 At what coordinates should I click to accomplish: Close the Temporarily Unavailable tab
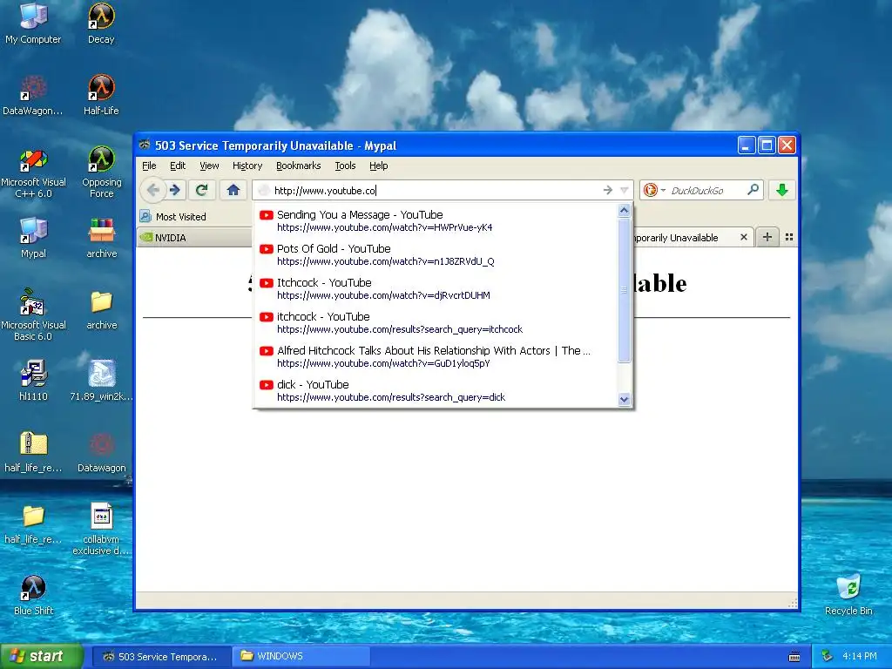[x=744, y=237]
